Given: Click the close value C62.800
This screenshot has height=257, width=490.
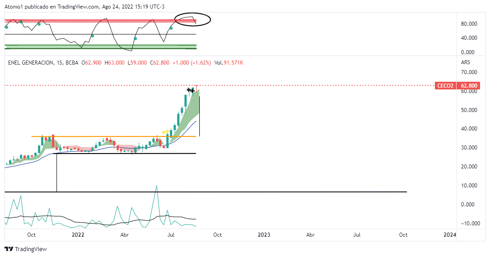Looking at the screenshot, I should [160, 63].
